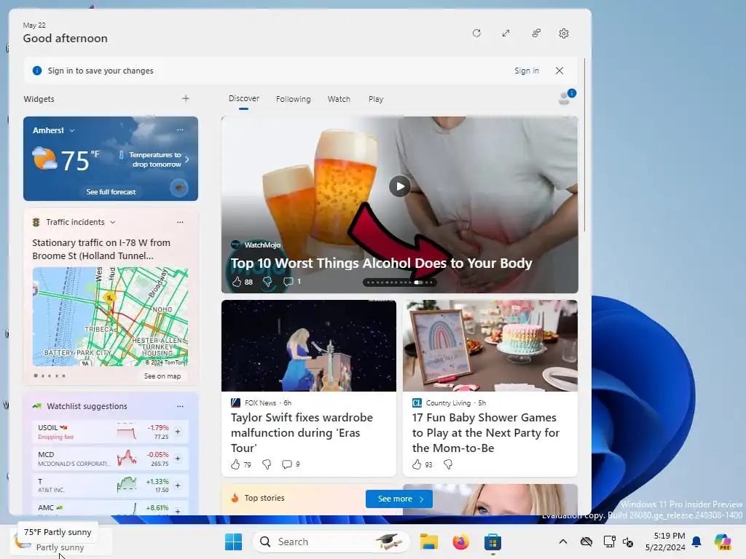Open the traffic map thumbnail
Viewport: 746px width, 559px height.
[111, 317]
